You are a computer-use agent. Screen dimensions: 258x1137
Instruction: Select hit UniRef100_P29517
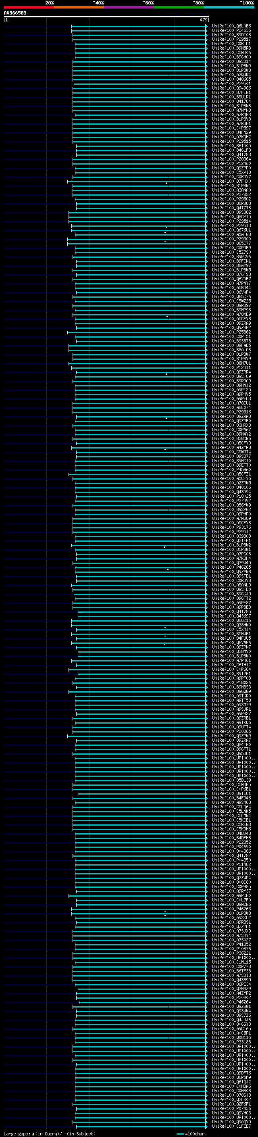(x=231, y=39)
